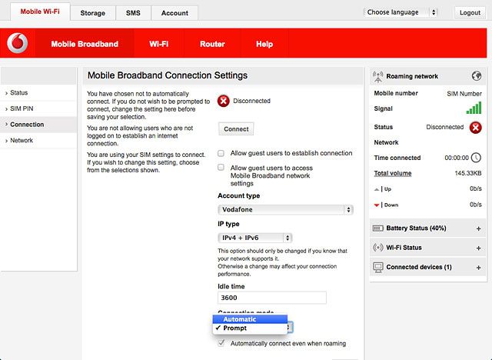Open the Total volume link

coord(393,173)
